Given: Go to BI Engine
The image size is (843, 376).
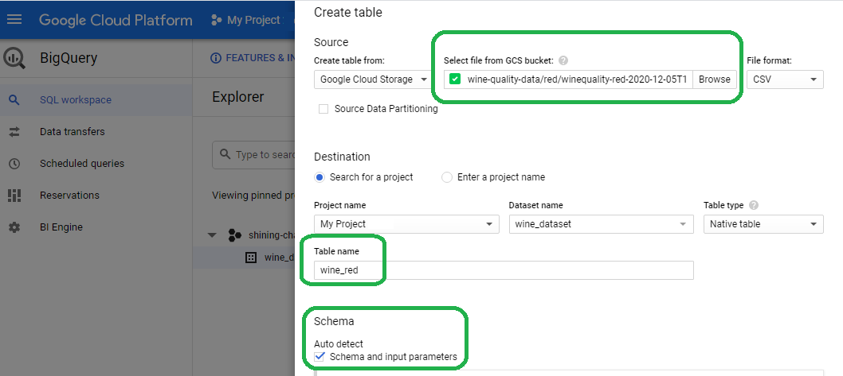Looking at the screenshot, I should click(x=61, y=227).
